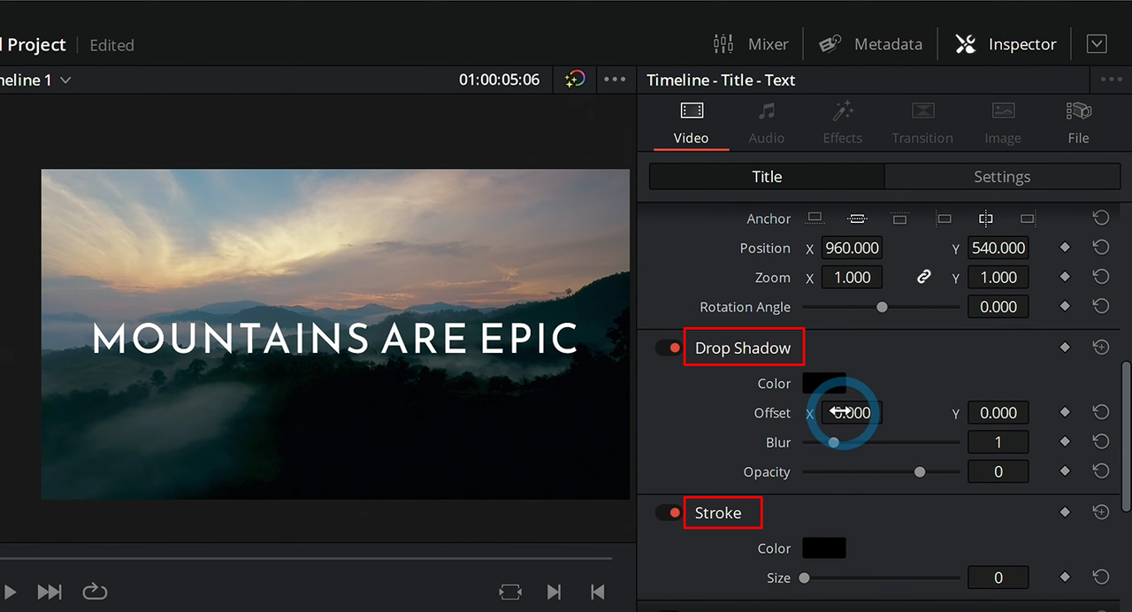Viewport: 1132px width, 612px height.
Task: Select the Title sub-tab
Action: (767, 177)
